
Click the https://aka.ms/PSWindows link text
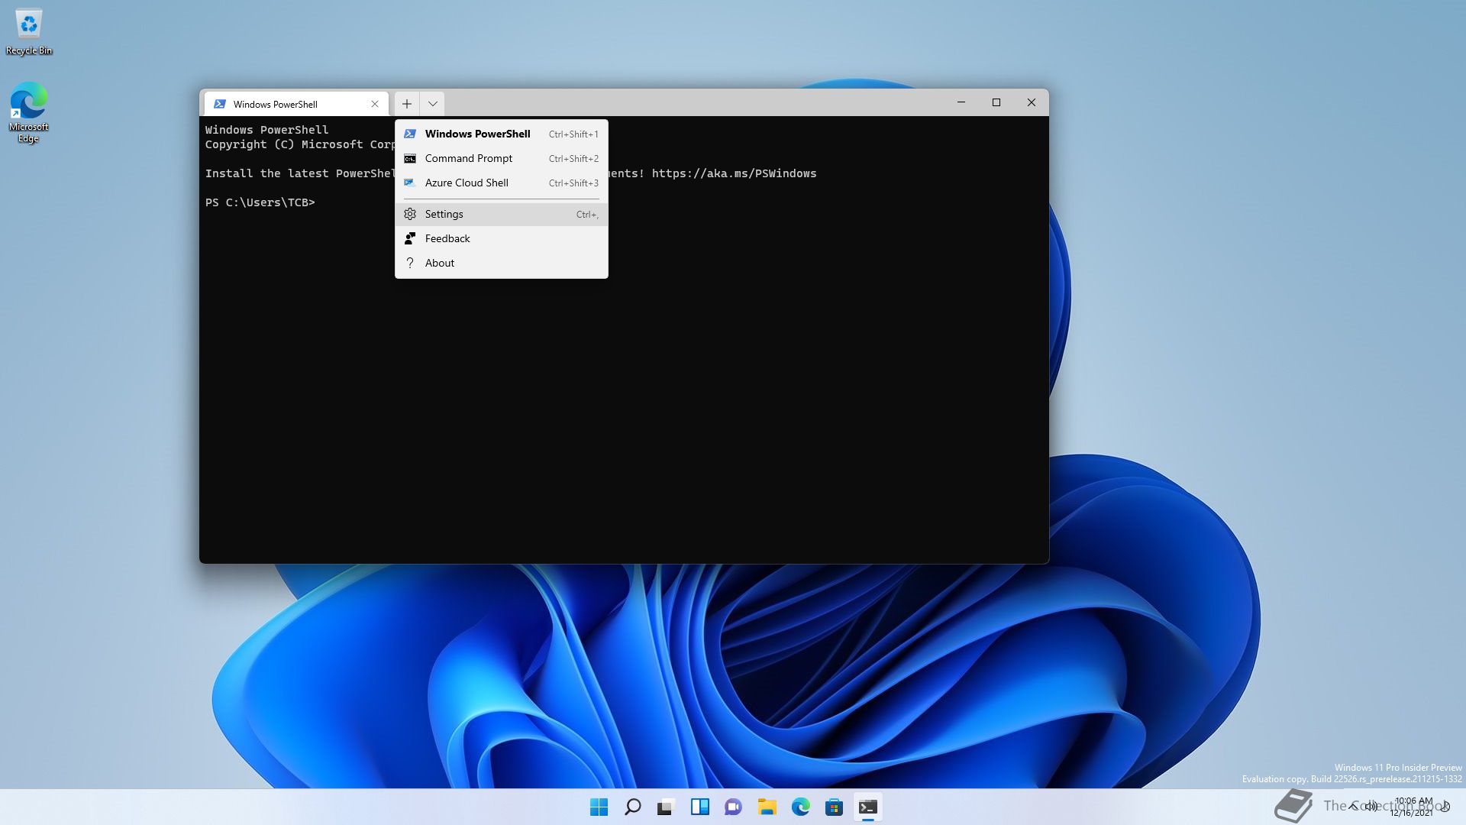pyautogui.click(x=734, y=173)
